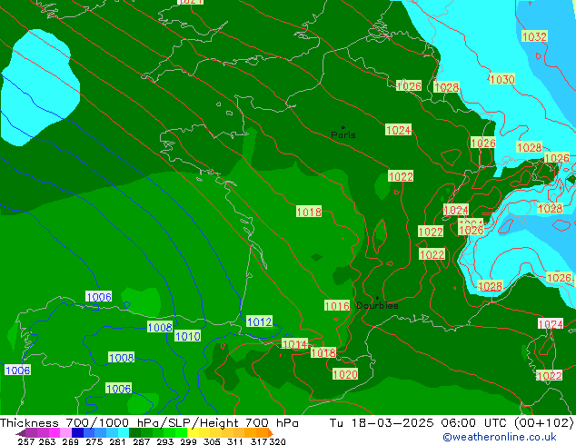Click the forecast offset '(00+102)' text
576x445 pixels.
pyautogui.click(x=543, y=423)
